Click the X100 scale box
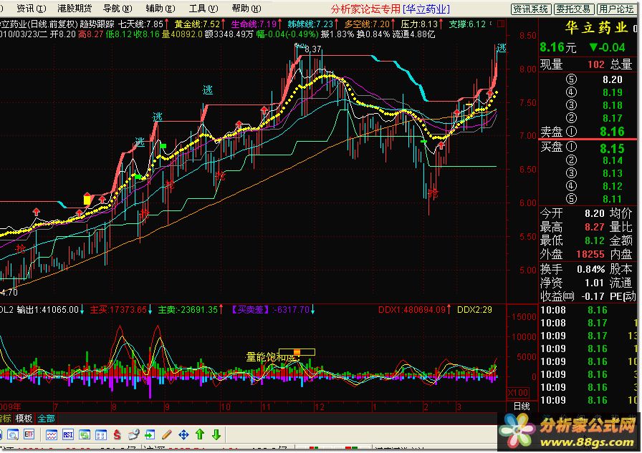The image size is (642, 453). click(518, 392)
